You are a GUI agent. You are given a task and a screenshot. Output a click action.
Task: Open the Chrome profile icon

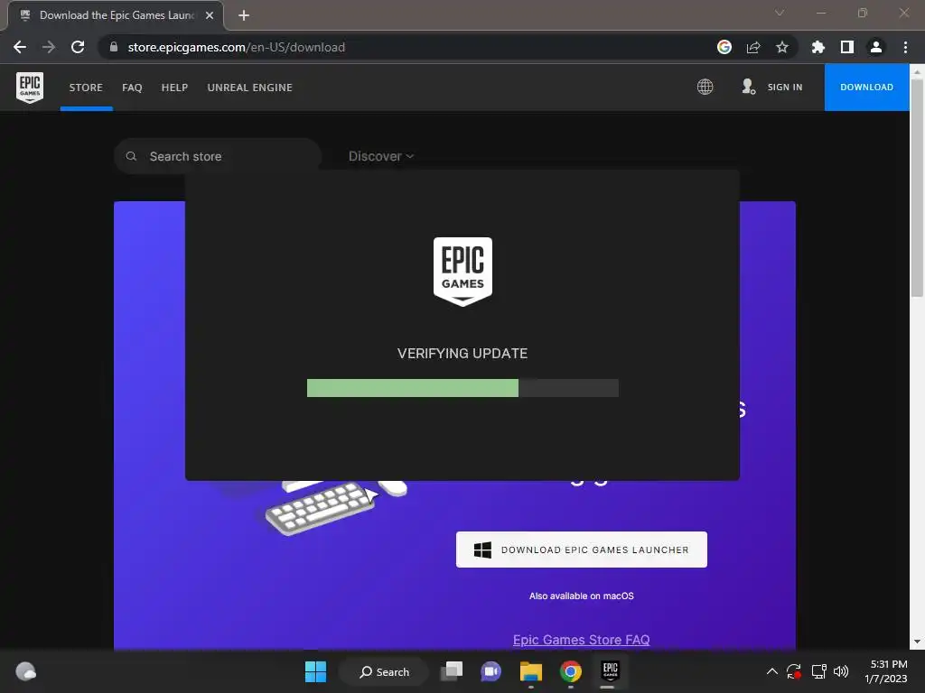click(x=876, y=47)
